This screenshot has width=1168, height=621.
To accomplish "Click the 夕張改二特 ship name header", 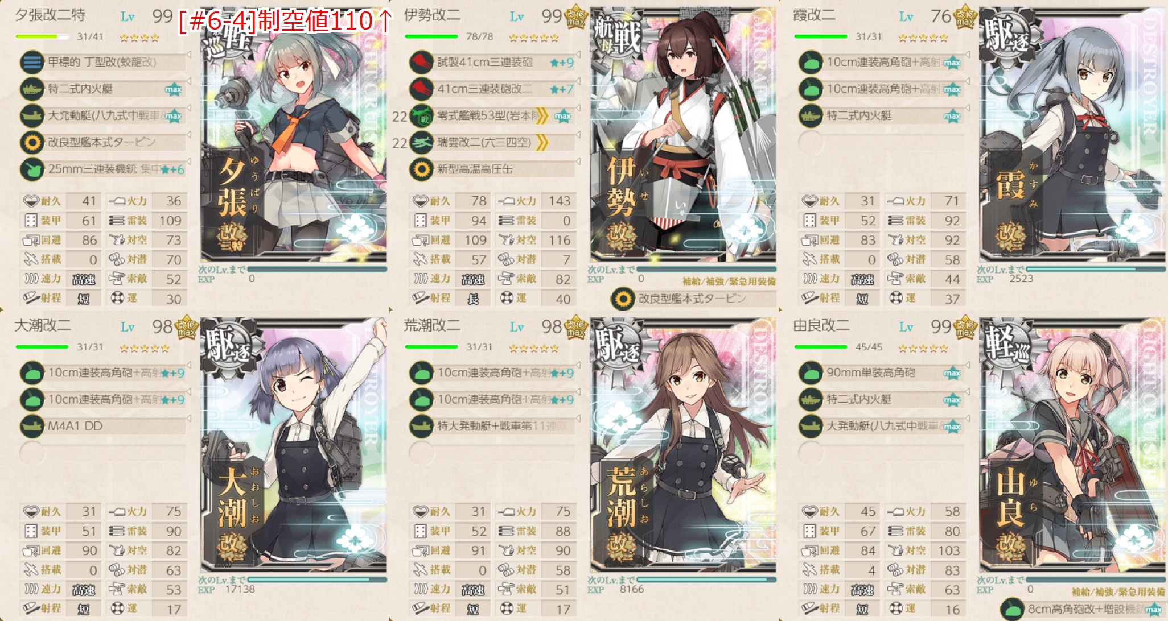I will [50, 15].
